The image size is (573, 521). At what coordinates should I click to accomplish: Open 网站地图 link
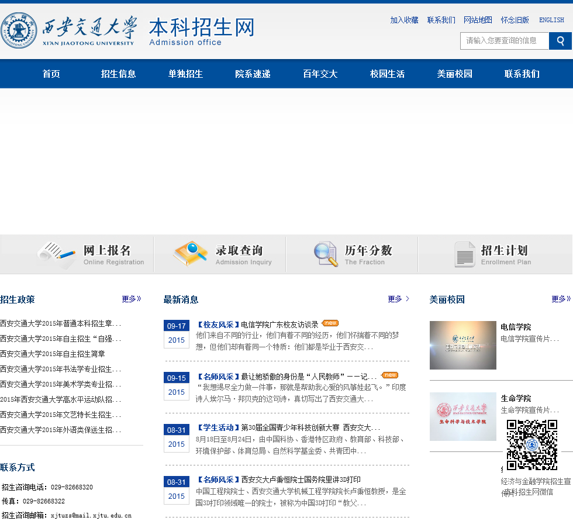tap(478, 20)
